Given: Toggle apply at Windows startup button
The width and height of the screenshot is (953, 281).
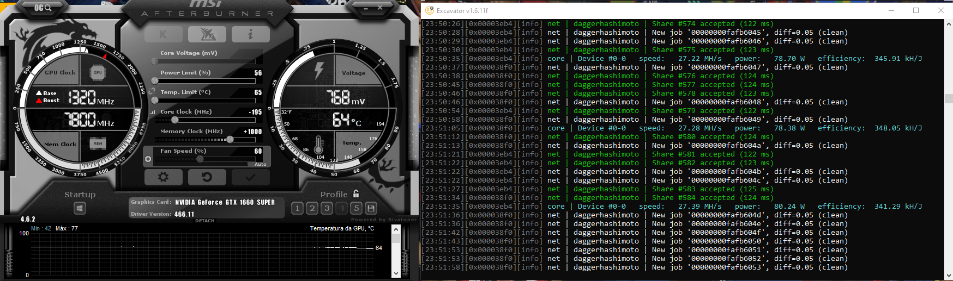Looking at the screenshot, I should (80, 208).
